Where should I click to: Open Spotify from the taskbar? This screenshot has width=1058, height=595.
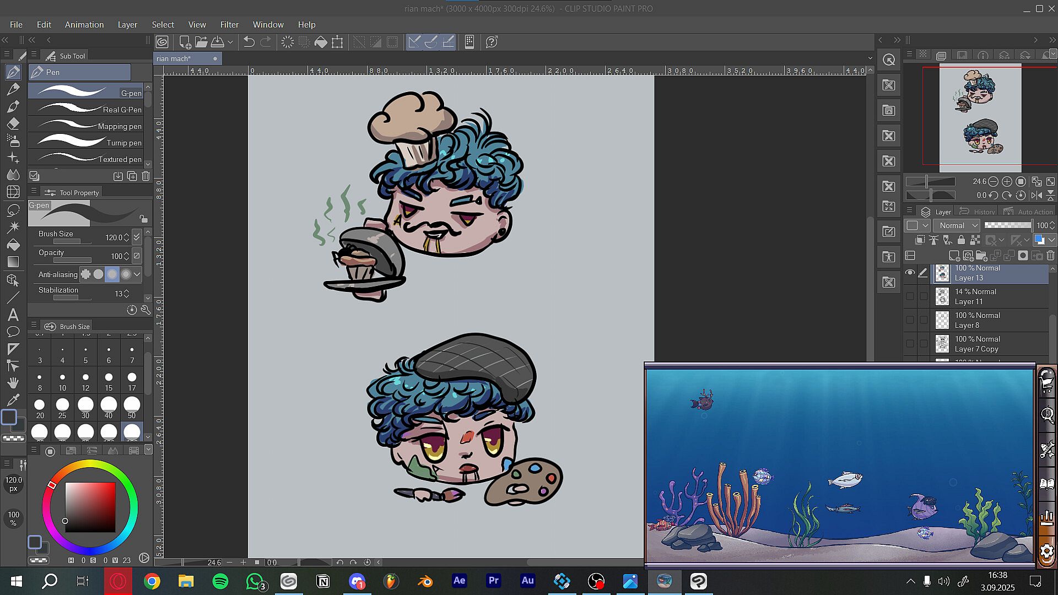(x=220, y=581)
